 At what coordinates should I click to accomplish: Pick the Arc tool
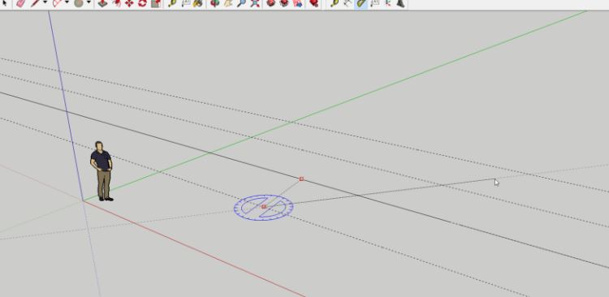tap(57, 4)
